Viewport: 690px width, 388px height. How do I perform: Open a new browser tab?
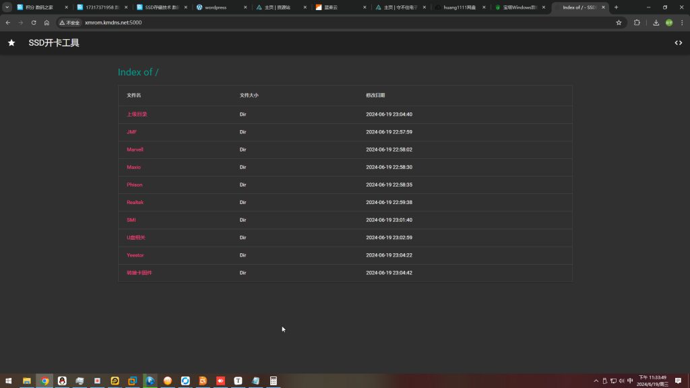pyautogui.click(x=616, y=7)
